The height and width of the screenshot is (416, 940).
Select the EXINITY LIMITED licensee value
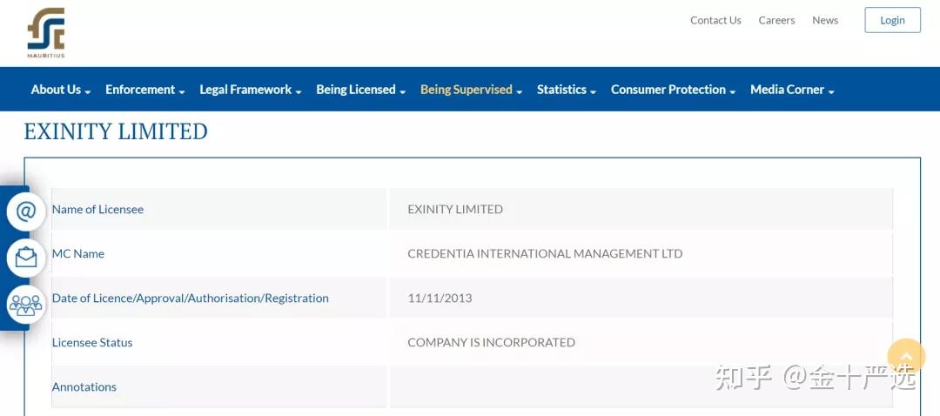[455, 209]
